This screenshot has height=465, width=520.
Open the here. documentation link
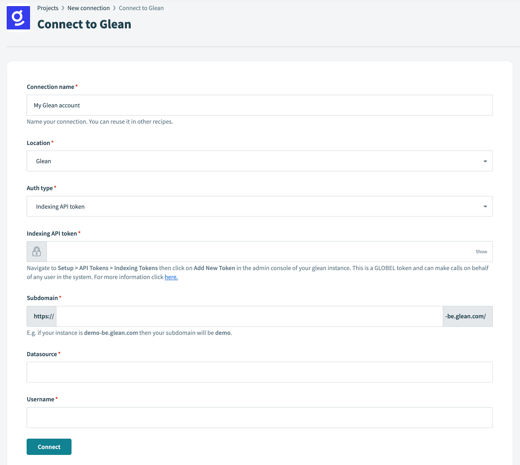click(x=171, y=277)
